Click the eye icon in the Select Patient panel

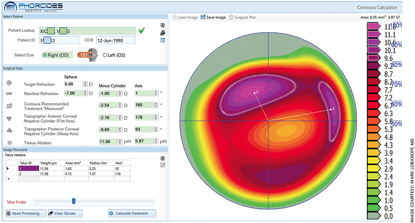pos(163,25)
